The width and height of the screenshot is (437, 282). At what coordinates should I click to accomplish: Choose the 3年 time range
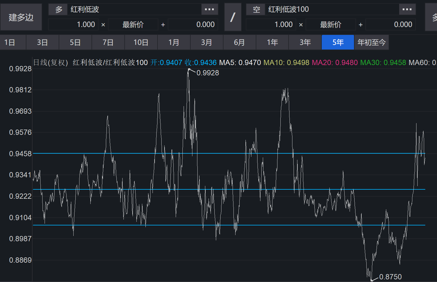coord(305,43)
